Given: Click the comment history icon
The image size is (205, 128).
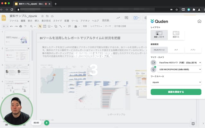Looking at the screenshot, I should 126,18.
